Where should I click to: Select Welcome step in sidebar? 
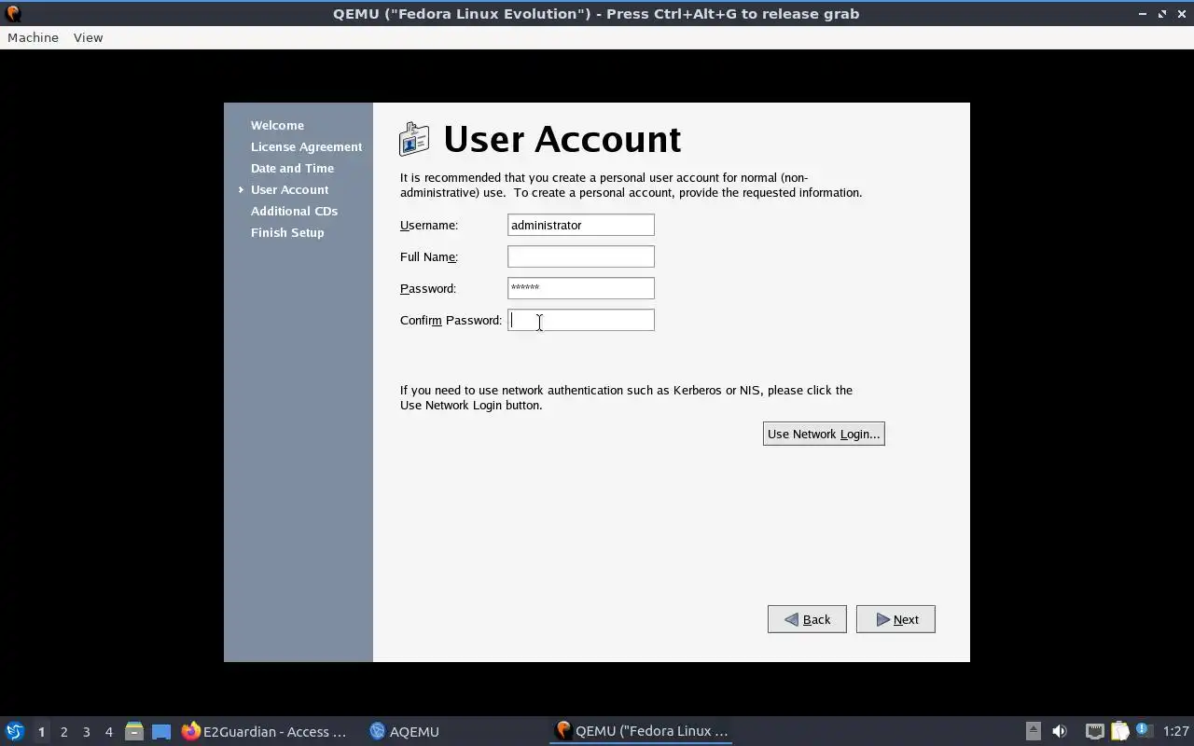pyautogui.click(x=277, y=125)
